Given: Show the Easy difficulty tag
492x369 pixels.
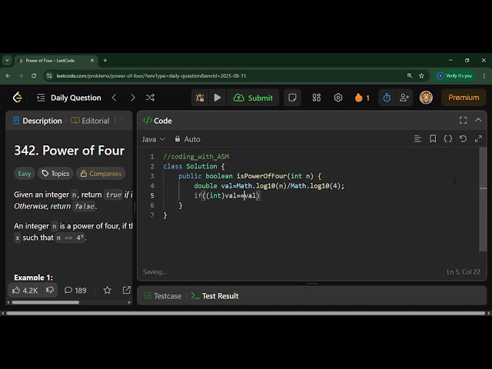Looking at the screenshot, I should [x=25, y=174].
